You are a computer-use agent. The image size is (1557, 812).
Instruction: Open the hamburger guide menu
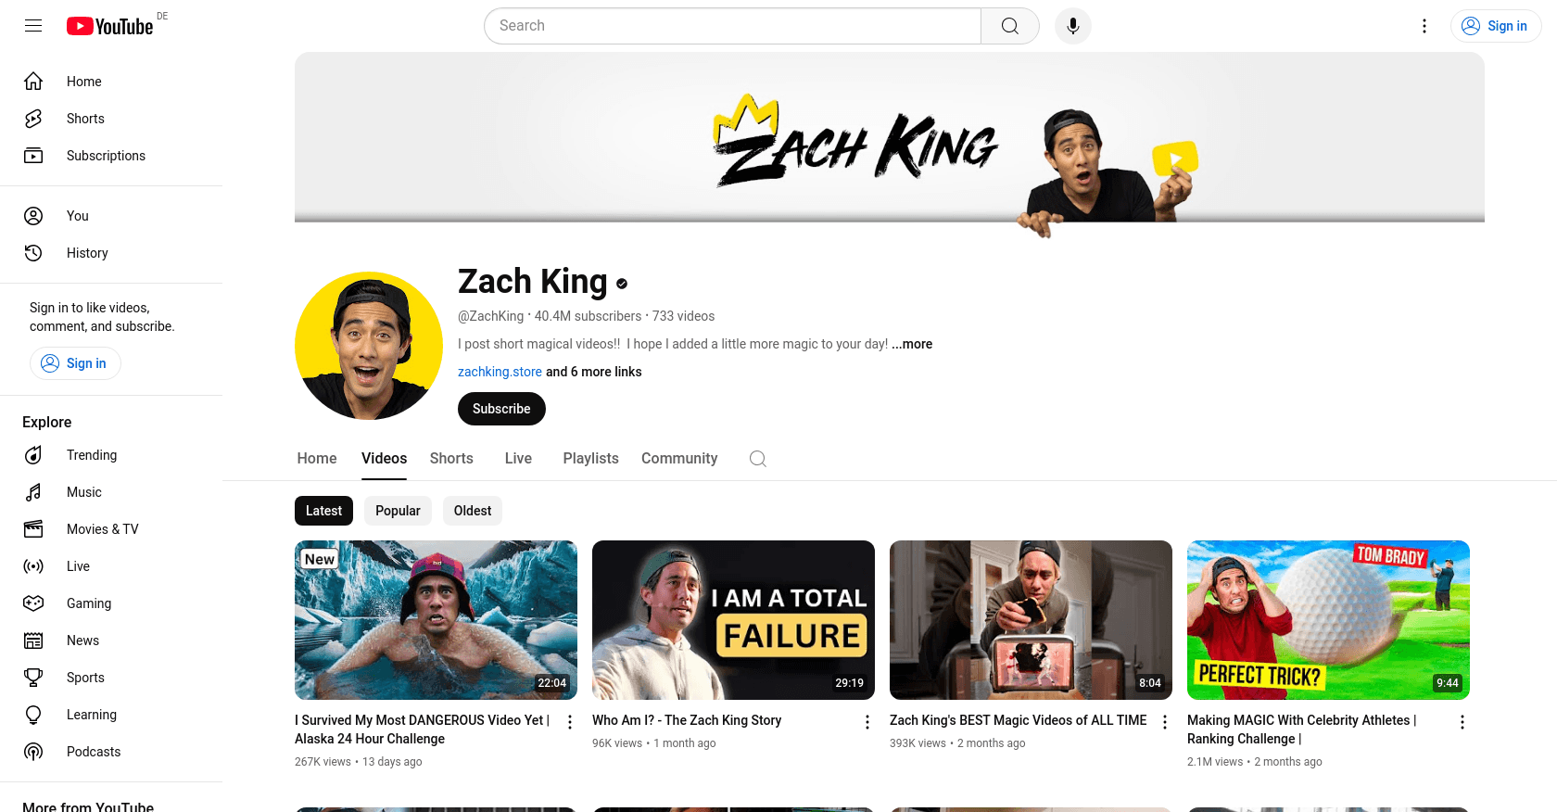[x=33, y=26]
